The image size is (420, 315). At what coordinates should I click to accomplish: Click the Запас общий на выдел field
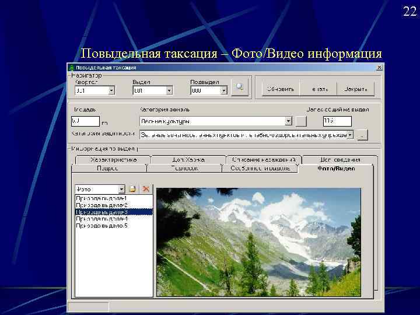(x=337, y=121)
